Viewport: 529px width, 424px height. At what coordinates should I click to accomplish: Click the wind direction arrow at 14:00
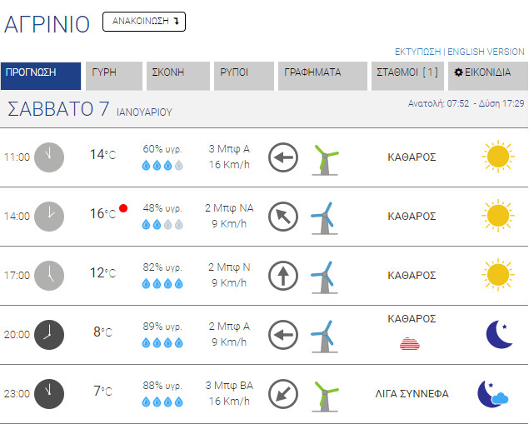283,217
